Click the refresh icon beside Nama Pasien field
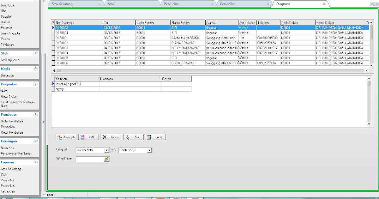This screenshot has height=199, width=379. pos(107,159)
